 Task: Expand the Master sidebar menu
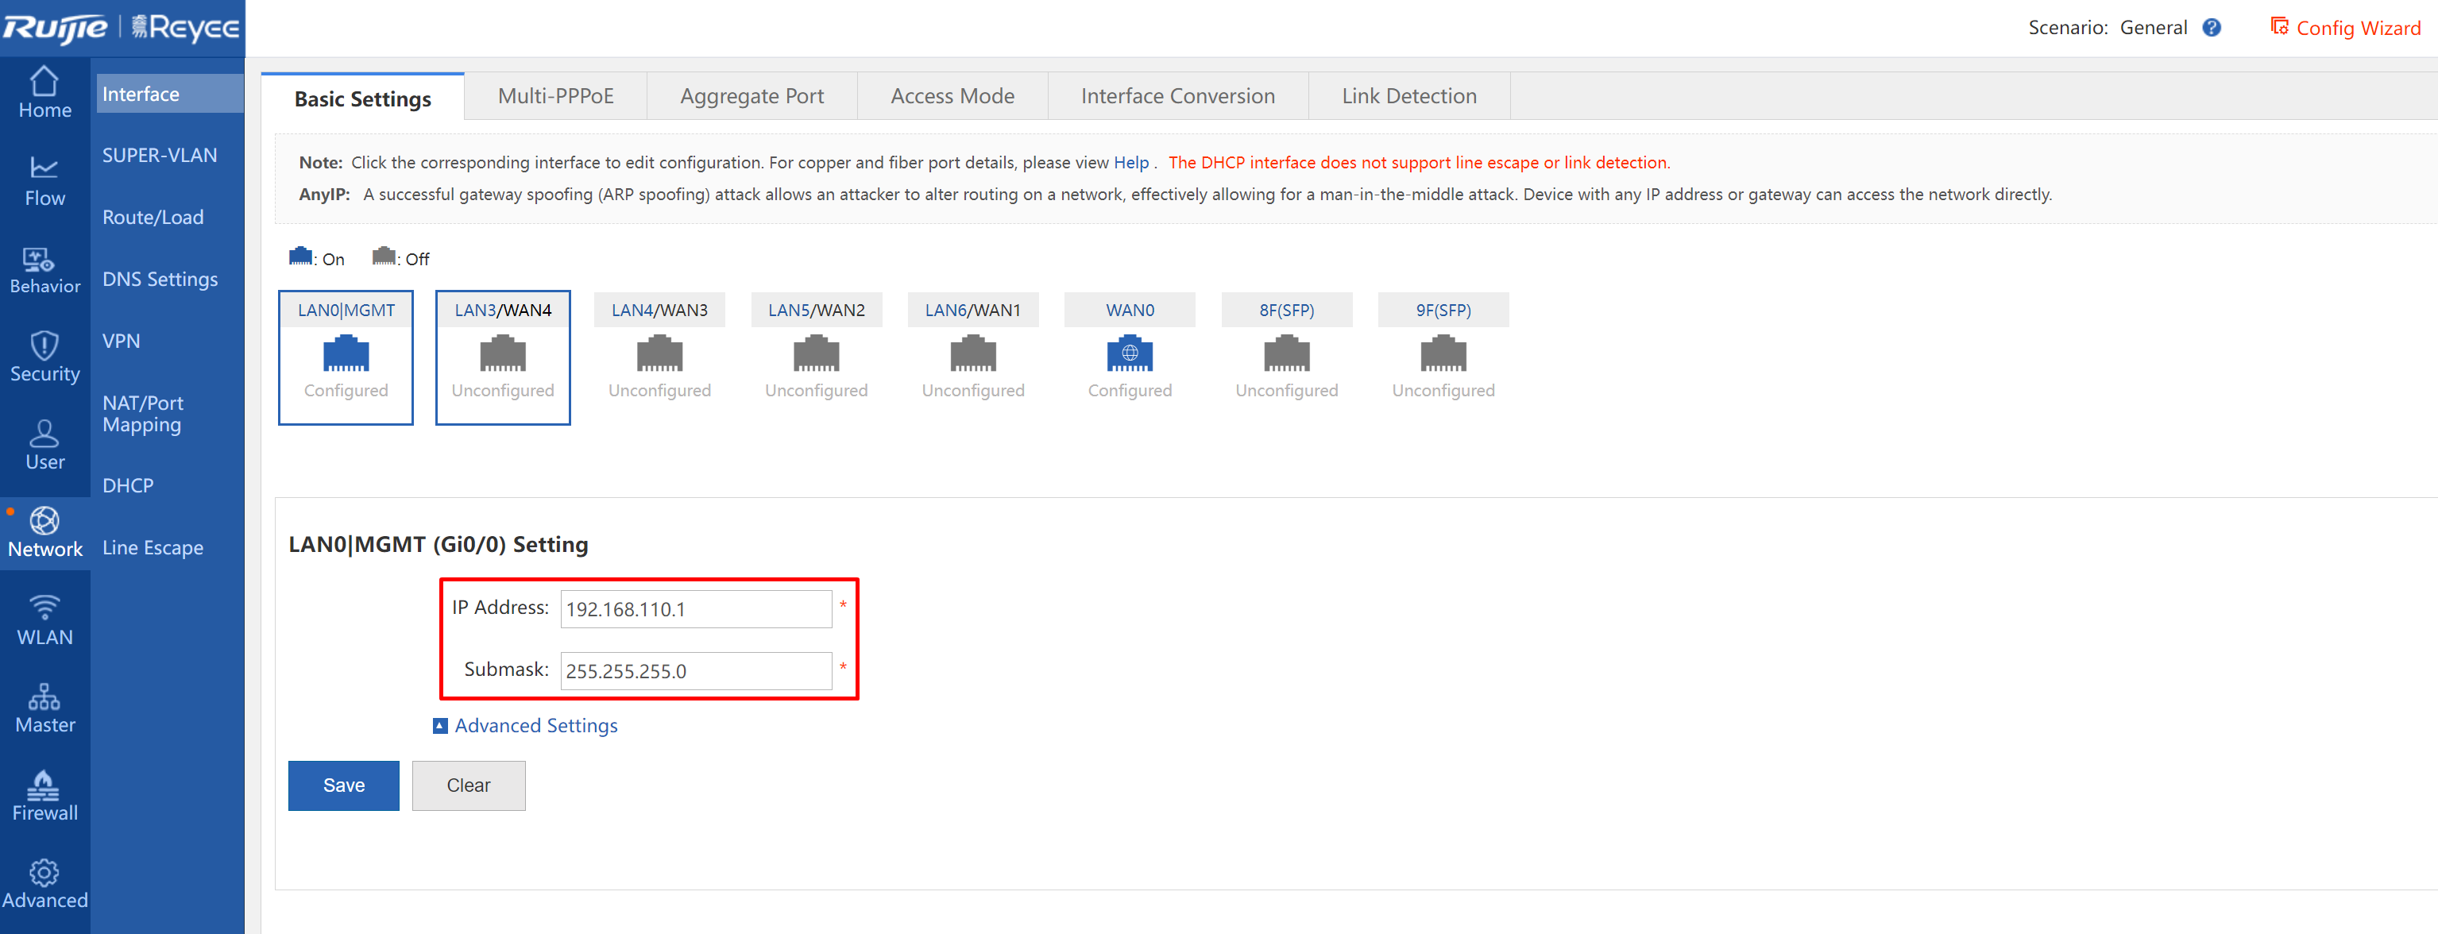click(x=44, y=708)
